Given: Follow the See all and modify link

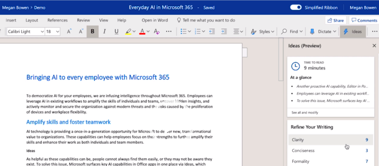Looking at the screenshot, I should click(306, 113).
